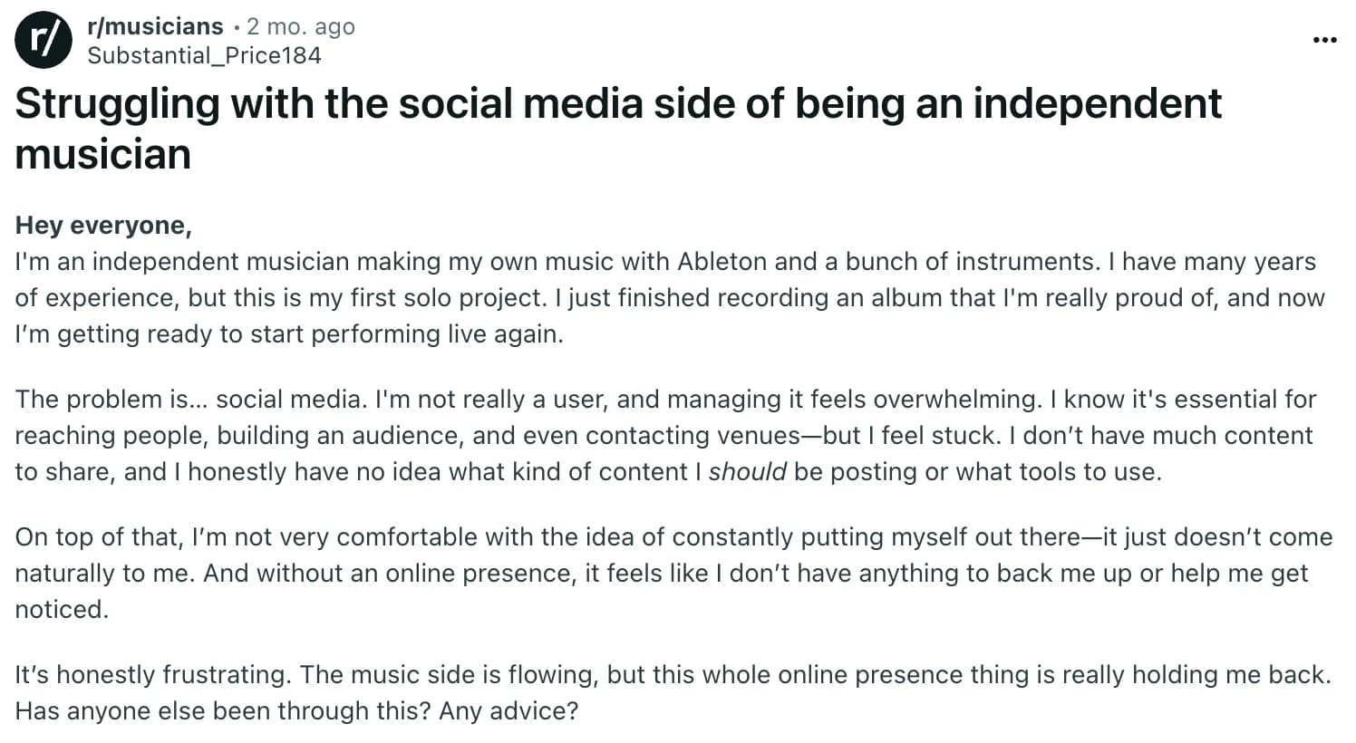Click the word 'musician' in the title
The image size is (1356, 743).
point(102,154)
